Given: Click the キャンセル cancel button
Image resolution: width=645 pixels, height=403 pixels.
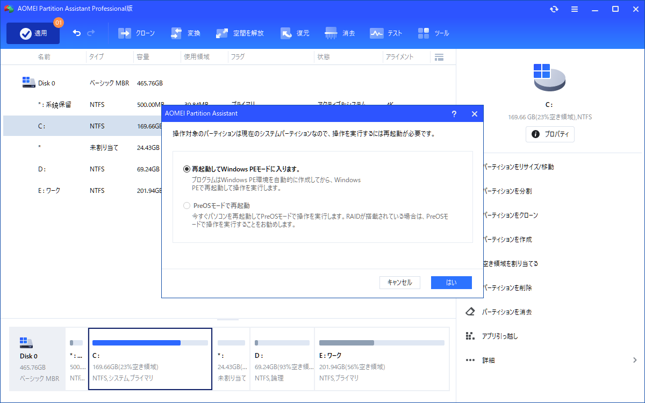Looking at the screenshot, I should (399, 283).
